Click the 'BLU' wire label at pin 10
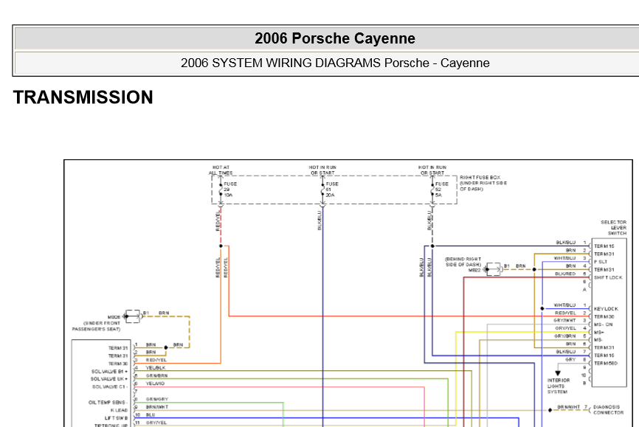Screen dimensions: 639x427 151,414
